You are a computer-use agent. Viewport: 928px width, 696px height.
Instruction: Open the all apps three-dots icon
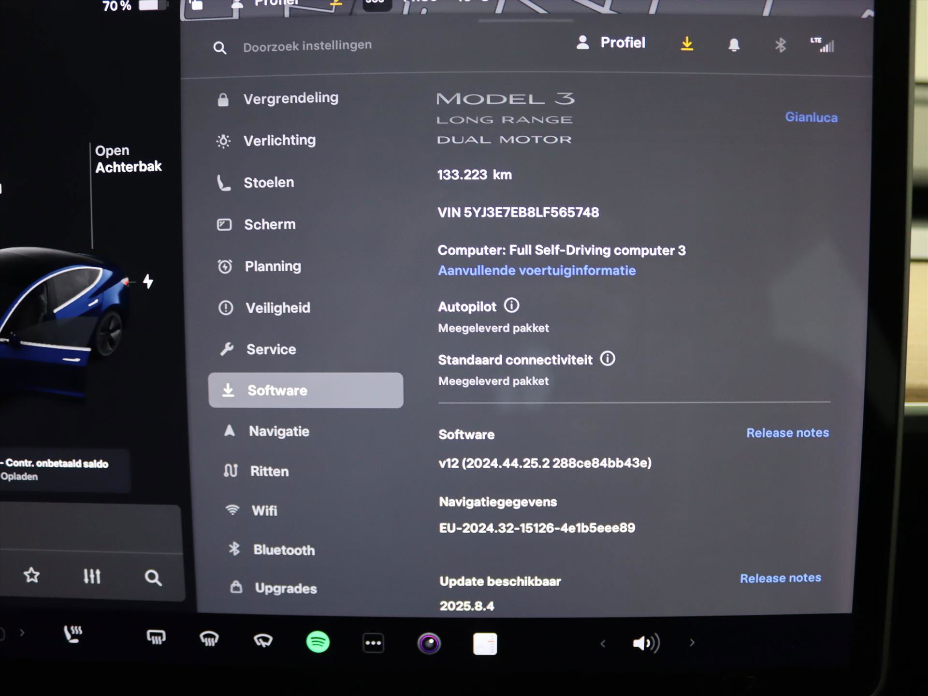[x=373, y=643]
